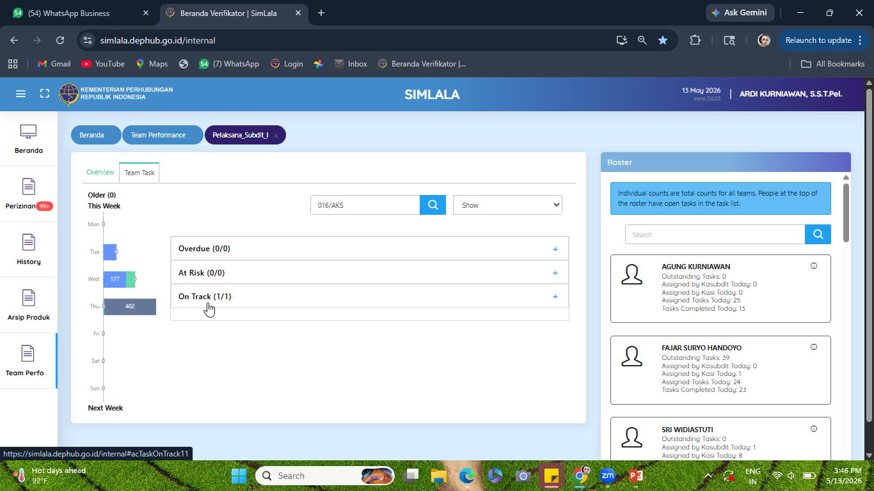Image resolution: width=874 pixels, height=491 pixels.
Task: Click the Roster search input field
Action: pyautogui.click(x=715, y=234)
